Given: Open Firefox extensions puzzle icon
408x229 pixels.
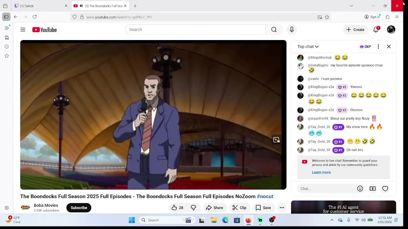Looking at the screenshot, I should tap(388, 17).
